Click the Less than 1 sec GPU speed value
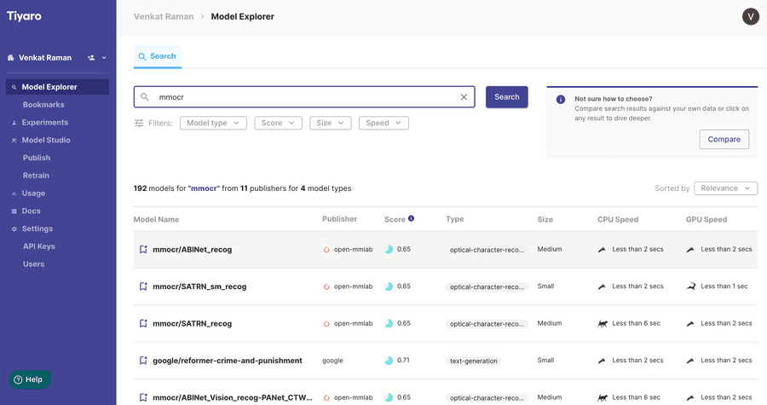 coord(724,286)
